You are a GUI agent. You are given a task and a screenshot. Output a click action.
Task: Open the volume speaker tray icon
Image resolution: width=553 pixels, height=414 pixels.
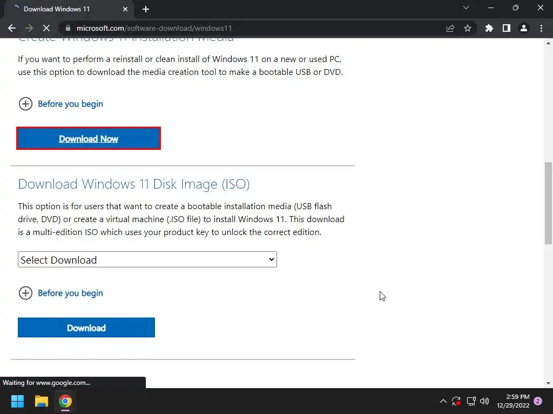484,401
